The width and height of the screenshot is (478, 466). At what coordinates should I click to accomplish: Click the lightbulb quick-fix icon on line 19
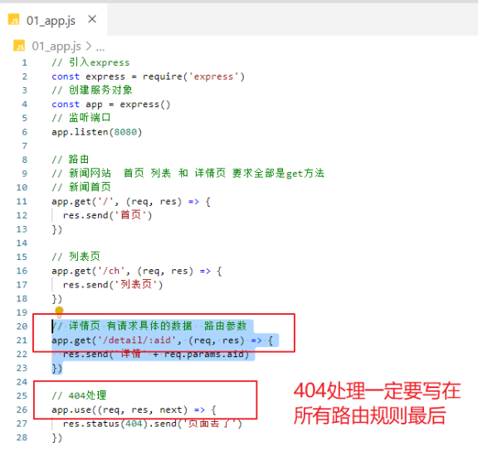pos(59,311)
